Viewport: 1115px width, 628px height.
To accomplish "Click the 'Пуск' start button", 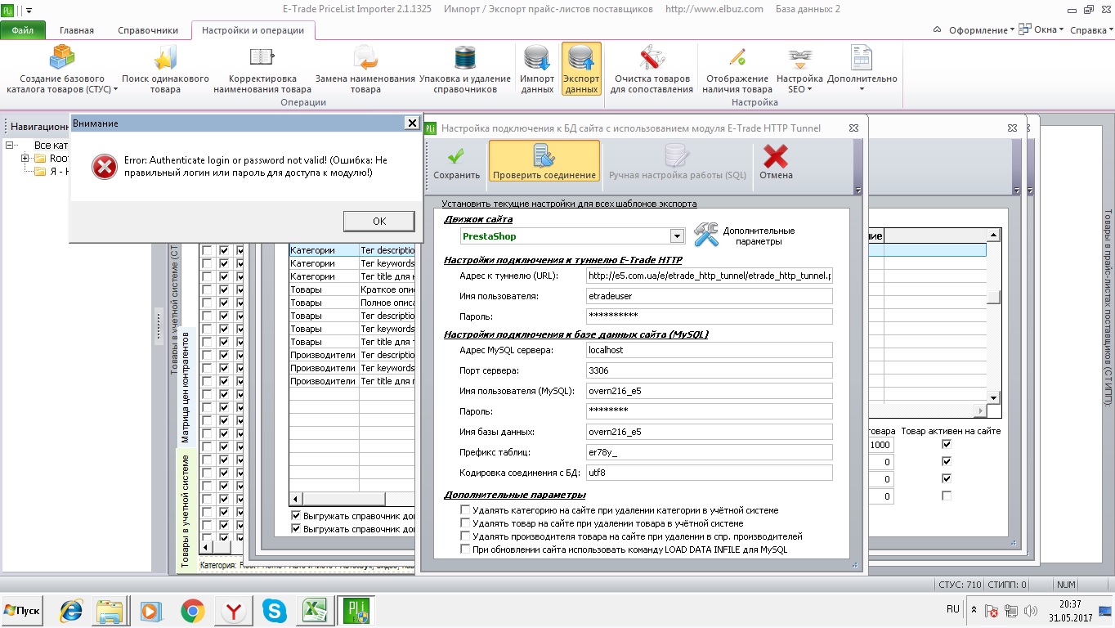I will point(23,611).
